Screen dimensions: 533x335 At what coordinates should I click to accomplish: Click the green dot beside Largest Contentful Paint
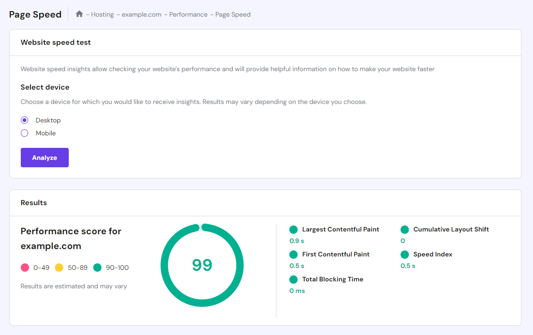293,229
